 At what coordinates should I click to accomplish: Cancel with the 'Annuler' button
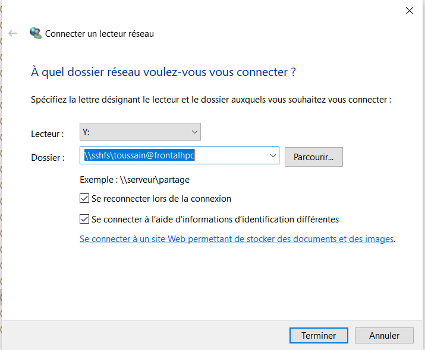(x=384, y=335)
